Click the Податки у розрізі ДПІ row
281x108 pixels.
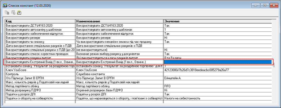click(40, 94)
